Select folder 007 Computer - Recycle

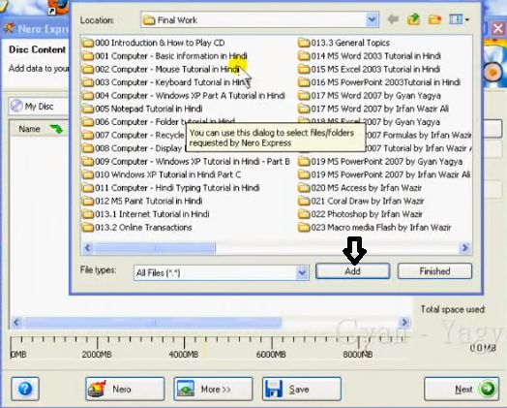pyautogui.click(x=134, y=135)
